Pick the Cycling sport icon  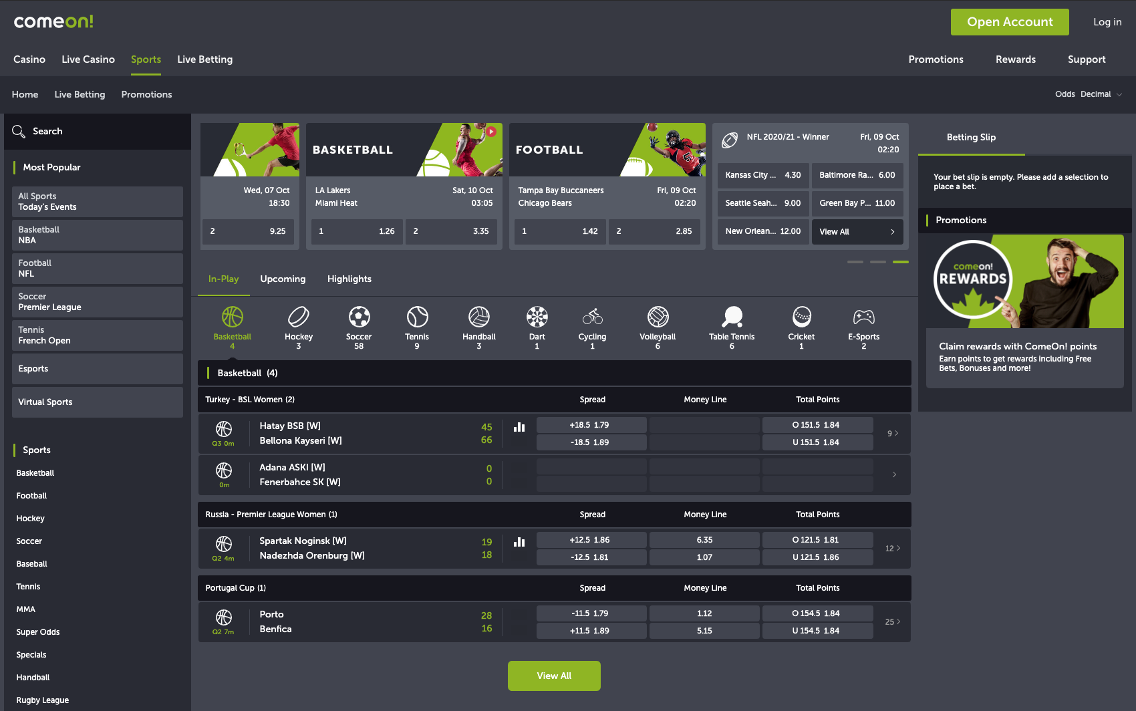click(592, 317)
